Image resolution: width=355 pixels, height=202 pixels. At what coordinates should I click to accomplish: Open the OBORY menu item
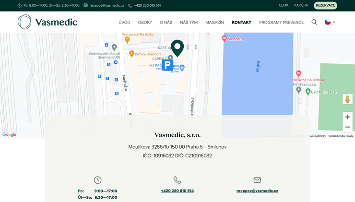click(x=145, y=23)
